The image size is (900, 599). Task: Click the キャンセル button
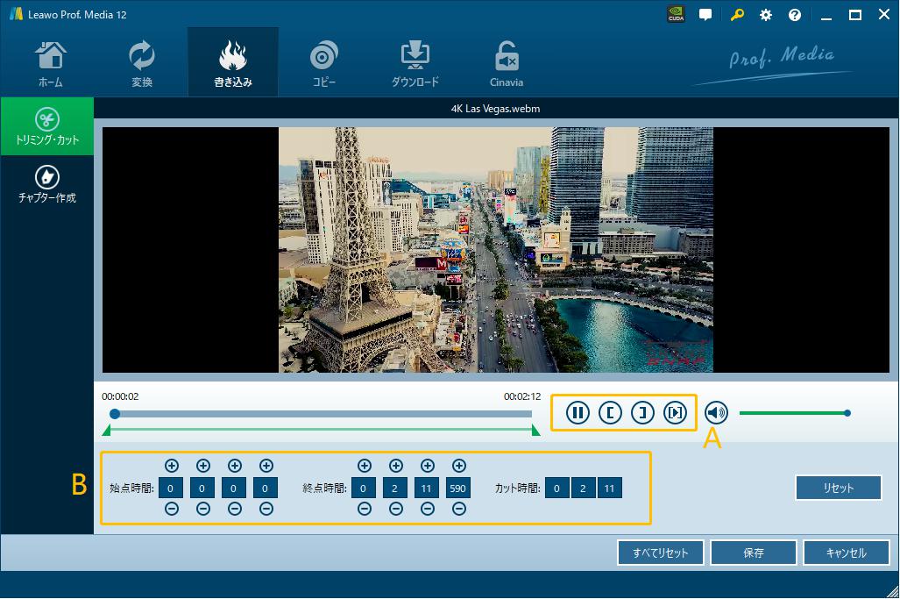click(846, 553)
